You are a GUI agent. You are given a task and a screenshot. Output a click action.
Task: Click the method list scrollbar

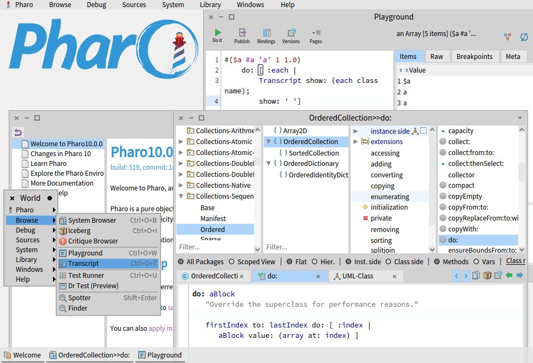click(x=522, y=191)
